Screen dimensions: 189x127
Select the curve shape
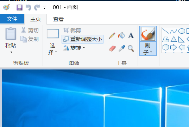click(174, 31)
